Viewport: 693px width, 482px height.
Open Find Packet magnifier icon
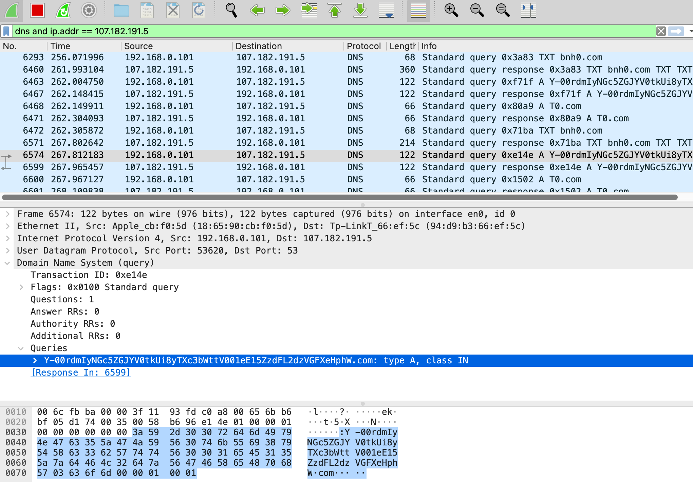point(231,10)
